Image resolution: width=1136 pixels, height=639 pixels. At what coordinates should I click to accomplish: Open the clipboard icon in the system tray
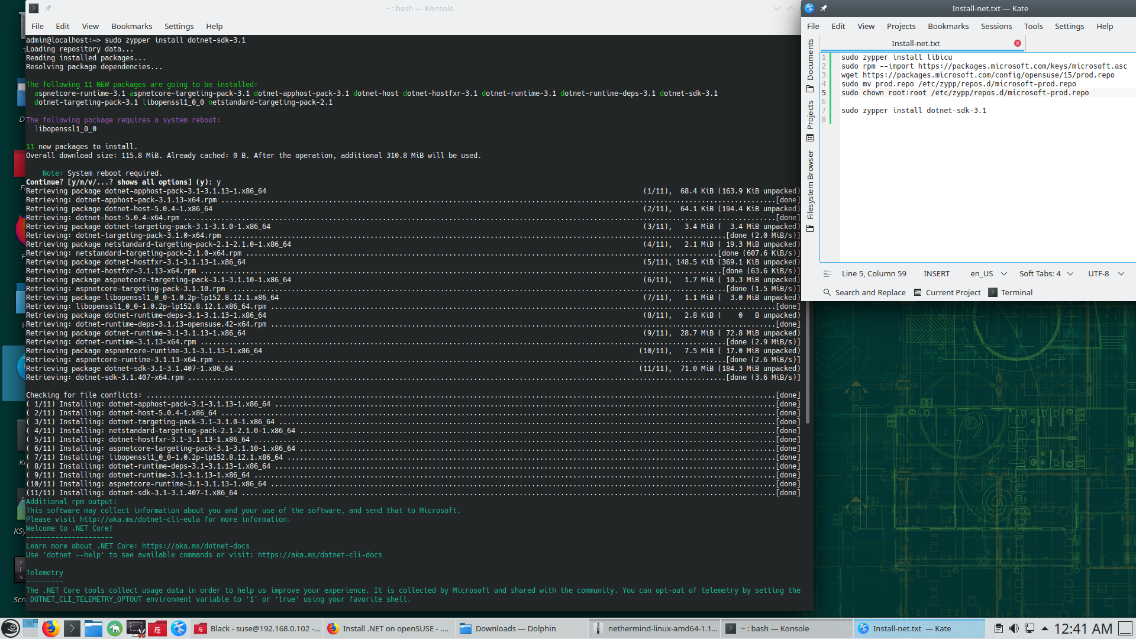(x=998, y=628)
